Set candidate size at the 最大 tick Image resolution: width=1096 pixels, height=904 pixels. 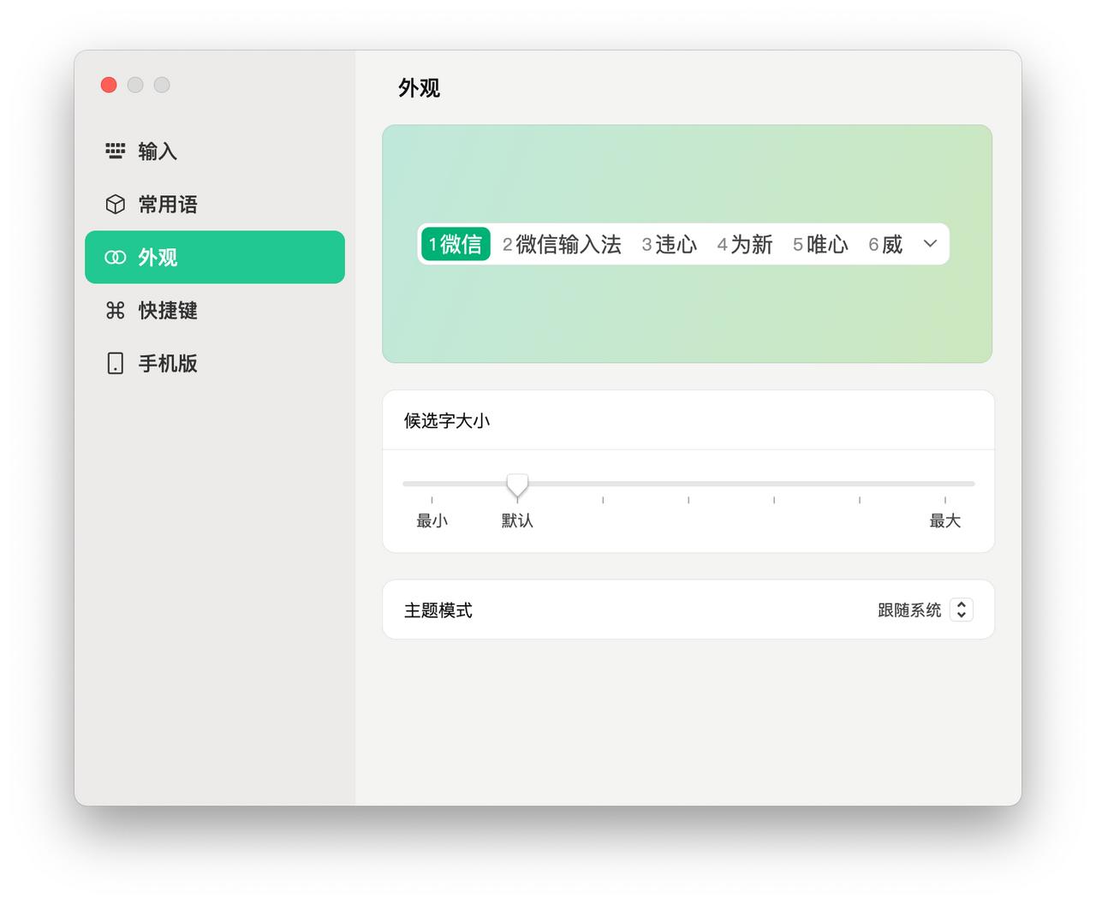pos(945,500)
